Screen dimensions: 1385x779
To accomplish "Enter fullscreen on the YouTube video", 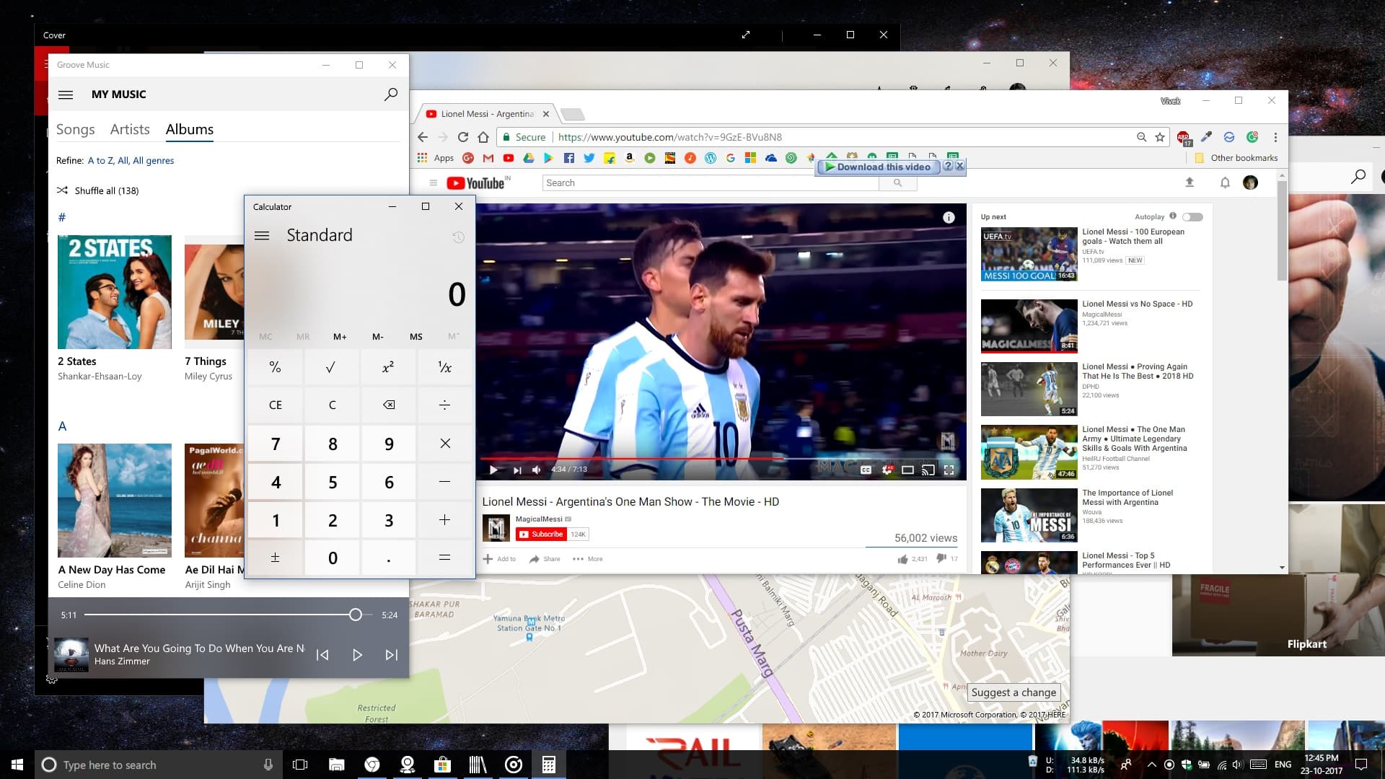I will click(x=949, y=470).
